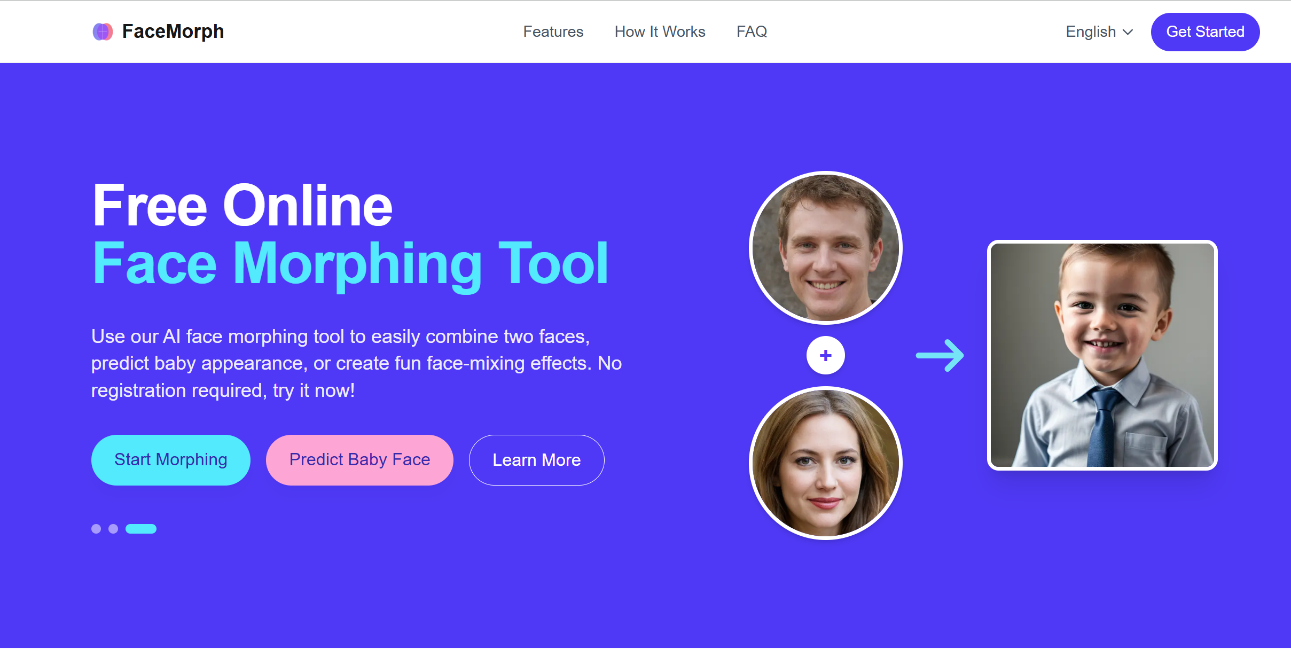This screenshot has height=649, width=1291.
Task: Click the Learn More button
Action: [x=536, y=459]
